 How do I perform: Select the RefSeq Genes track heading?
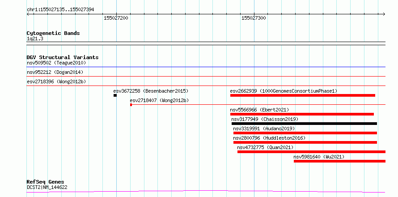(46, 182)
